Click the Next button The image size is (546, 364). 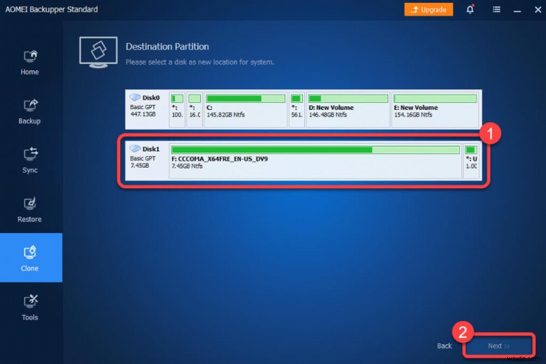tap(499, 346)
